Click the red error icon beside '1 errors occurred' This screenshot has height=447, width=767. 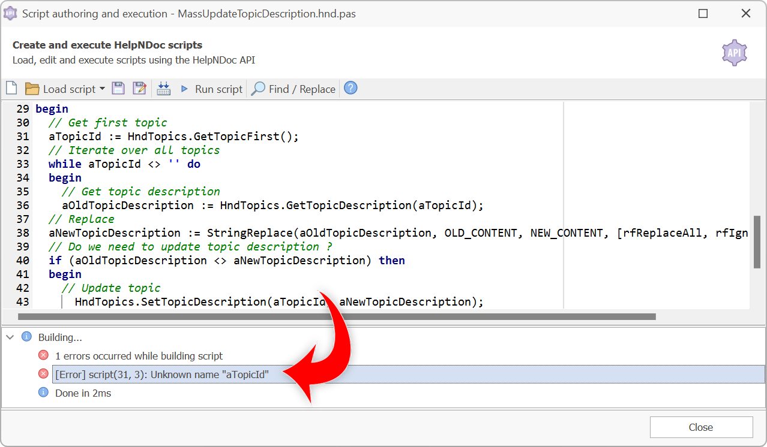(43, 355)
